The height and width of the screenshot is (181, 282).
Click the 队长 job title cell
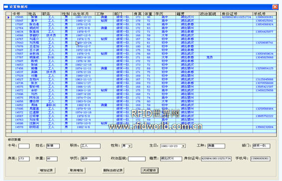click(x=51, y=58)
